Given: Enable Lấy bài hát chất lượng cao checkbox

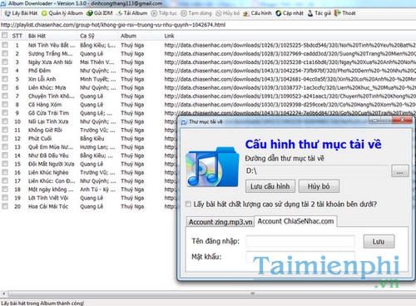Looking at the screenshot, I should coord(188,205).
